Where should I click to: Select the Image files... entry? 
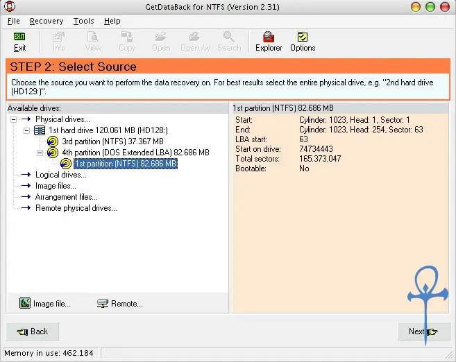pyautogui.click(x=56, y=186)
